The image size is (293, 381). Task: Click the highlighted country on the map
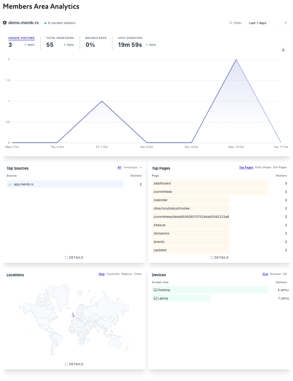(x=72, y=315)
